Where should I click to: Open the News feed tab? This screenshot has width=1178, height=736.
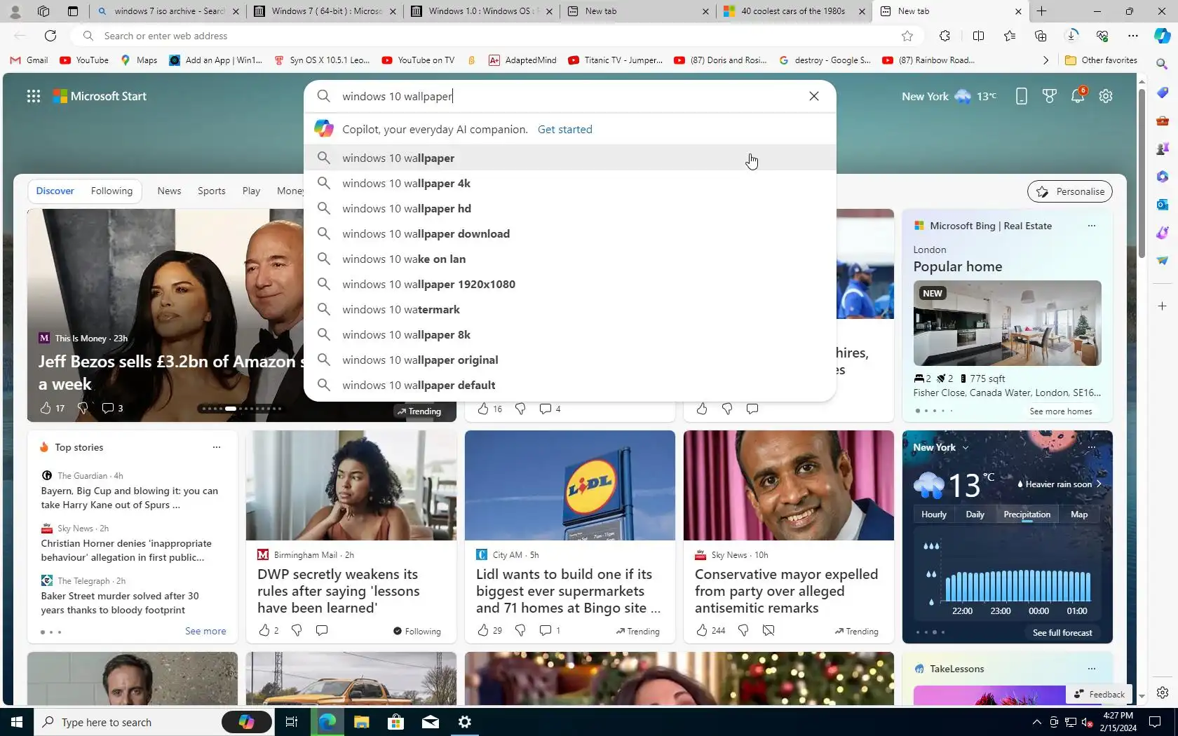(x=169, y=191)
